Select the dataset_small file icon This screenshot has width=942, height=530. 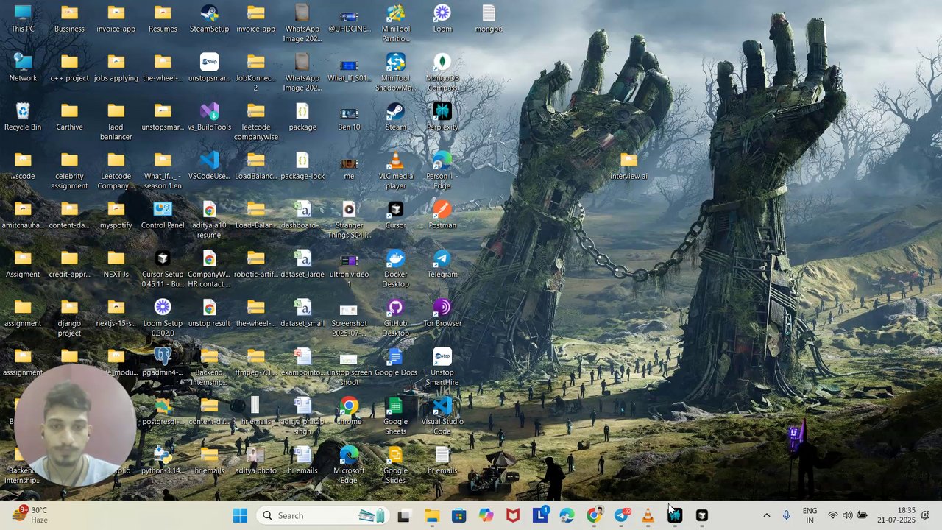302,313
